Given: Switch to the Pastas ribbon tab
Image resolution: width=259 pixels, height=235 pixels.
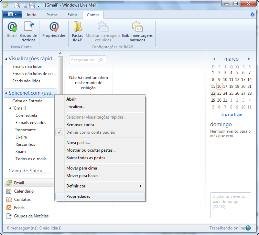Looking at the screenshot, I should 52,15.
